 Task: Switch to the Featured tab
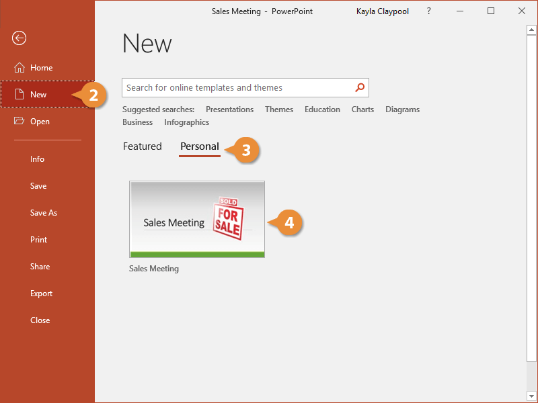coord(142,146)
